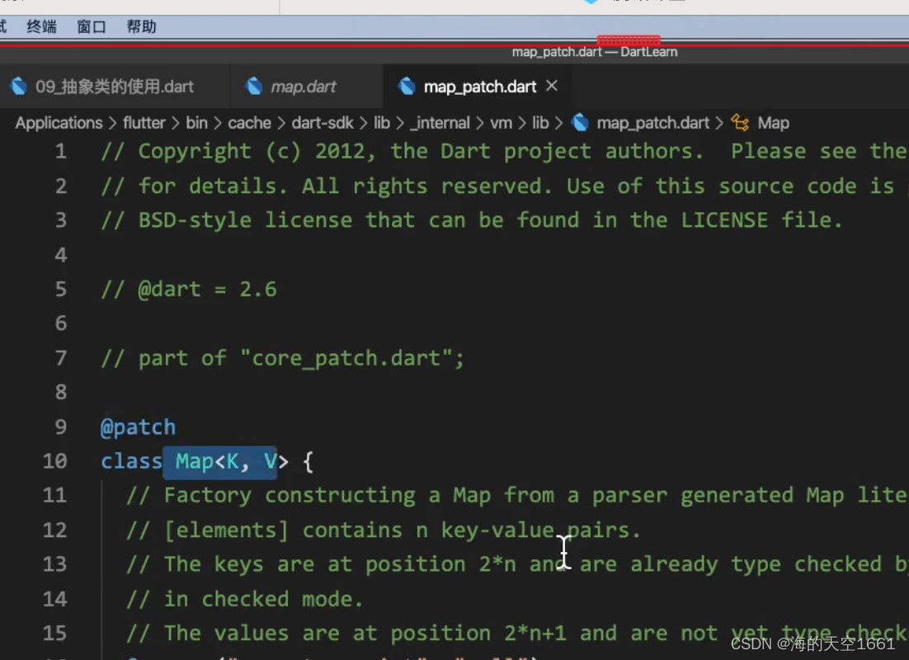The height and width of the screenshot is (660, 909).
Task: Open the _internal breadcrumb dropdown
Action: pyautogui.click(x=440, y=122)
